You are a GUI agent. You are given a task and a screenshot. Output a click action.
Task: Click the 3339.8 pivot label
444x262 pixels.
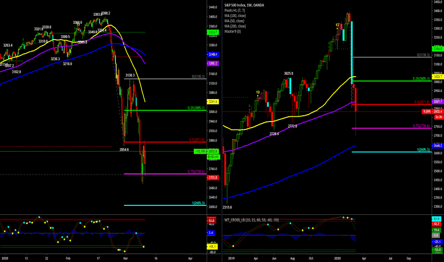pos(47,27)
